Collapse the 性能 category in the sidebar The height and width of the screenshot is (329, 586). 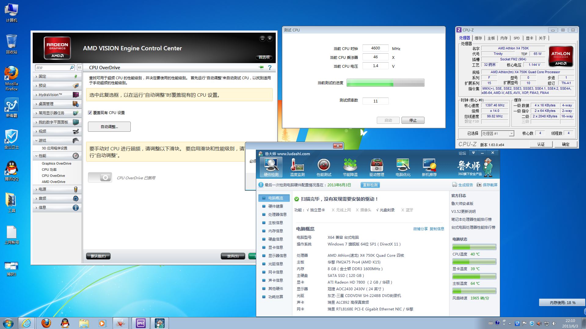(x=42, y=156)
